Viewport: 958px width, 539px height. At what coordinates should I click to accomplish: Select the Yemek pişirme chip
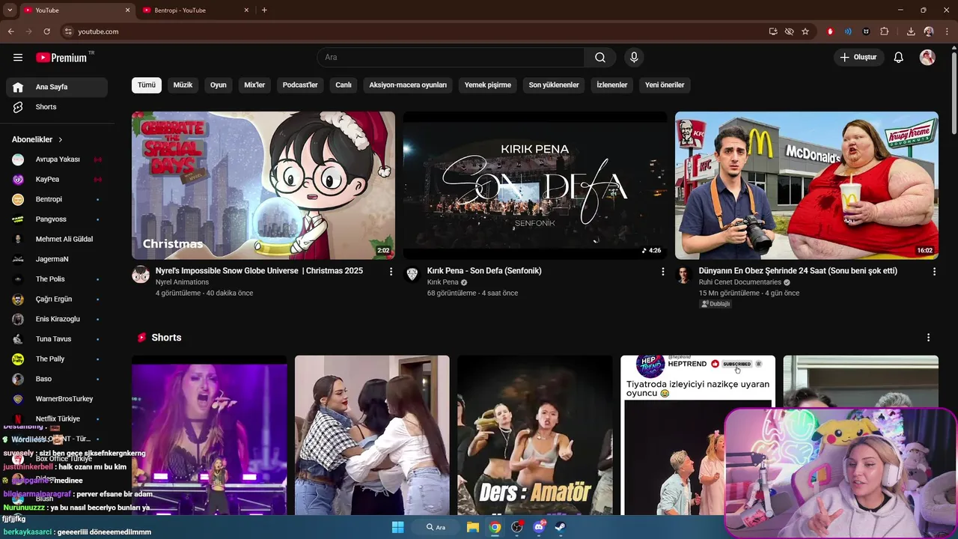tap(488, 85)
